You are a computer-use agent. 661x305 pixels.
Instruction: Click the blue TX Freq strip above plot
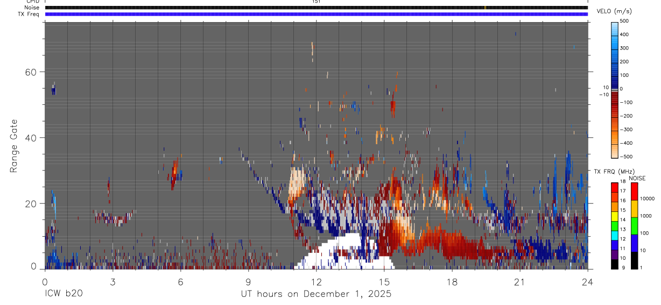[x=317, y=14]
